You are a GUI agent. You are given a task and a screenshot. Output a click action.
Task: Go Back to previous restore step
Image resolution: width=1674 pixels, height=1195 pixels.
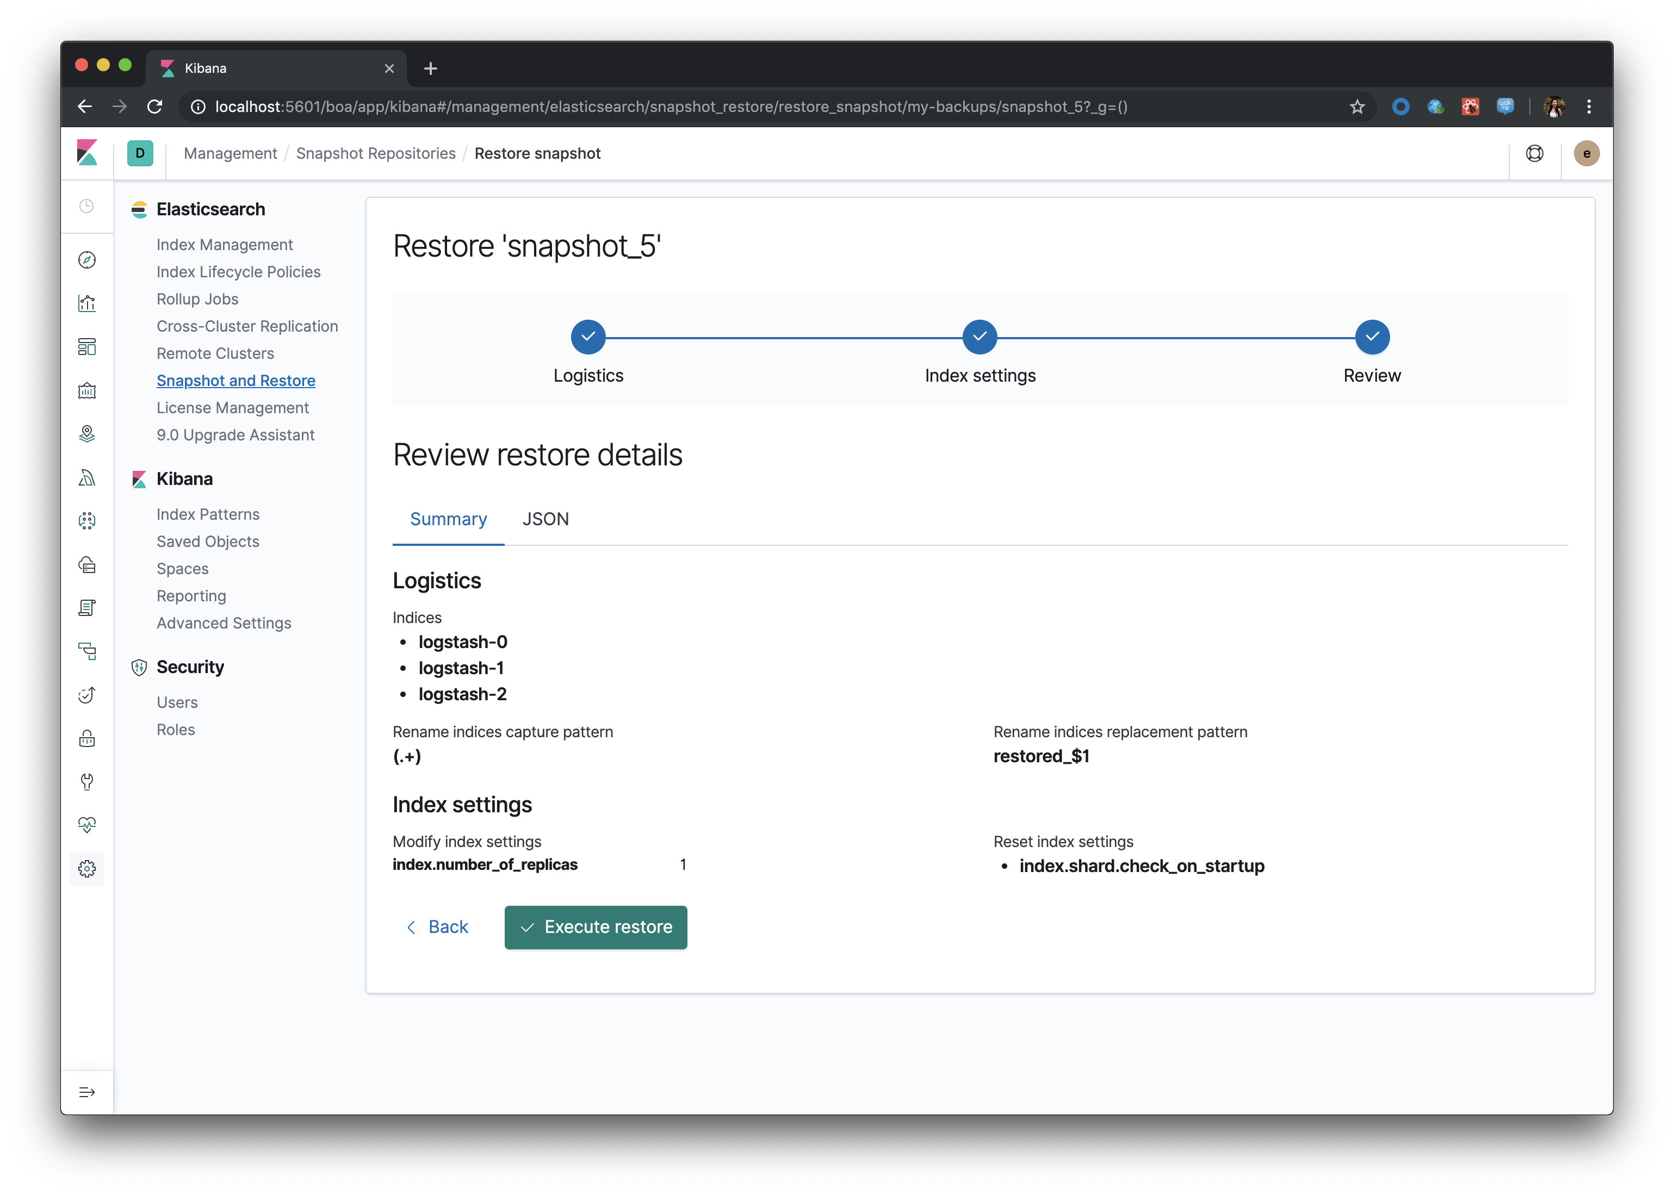coord(437,927)
